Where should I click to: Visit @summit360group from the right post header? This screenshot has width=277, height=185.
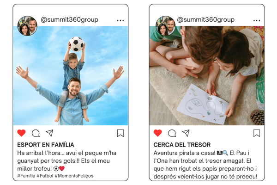pos(205,19)
